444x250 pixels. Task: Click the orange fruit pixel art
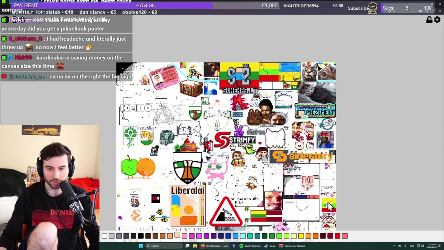click(x=146, y=168)
